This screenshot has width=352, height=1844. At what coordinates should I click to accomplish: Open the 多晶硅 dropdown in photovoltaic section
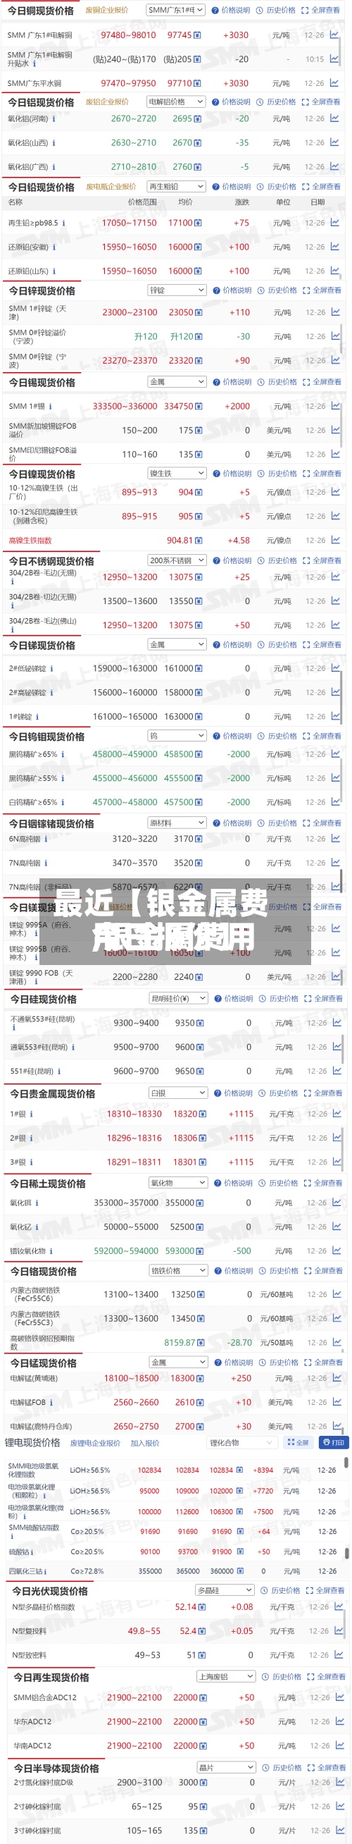(225, 1591)
